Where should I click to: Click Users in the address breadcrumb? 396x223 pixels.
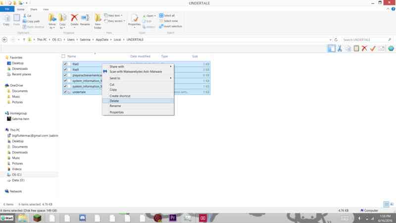point(71,40)
